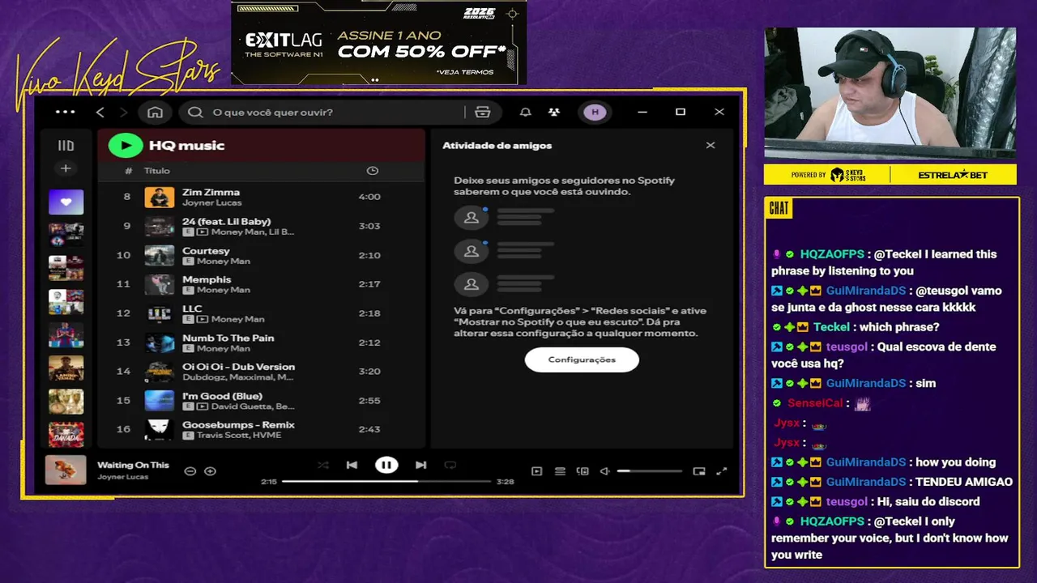Open the Browse icon in search bar
Viewport: 1037px width, 583px height.
pyautogui.click(x=483, y=112)
